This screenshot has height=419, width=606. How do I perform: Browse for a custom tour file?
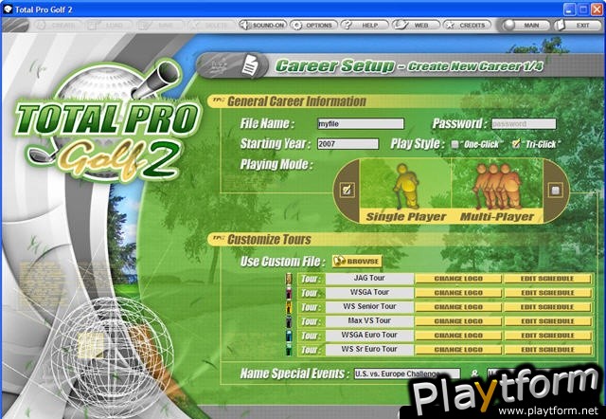click(x=357, y=261)
